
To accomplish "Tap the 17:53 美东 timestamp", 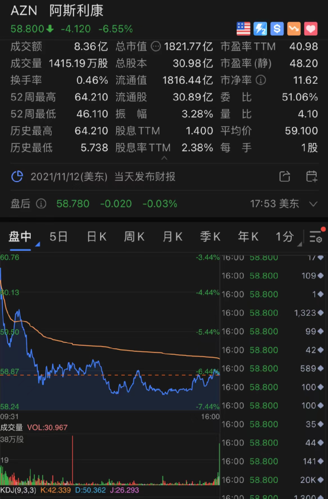I will [x=274, y=204].
